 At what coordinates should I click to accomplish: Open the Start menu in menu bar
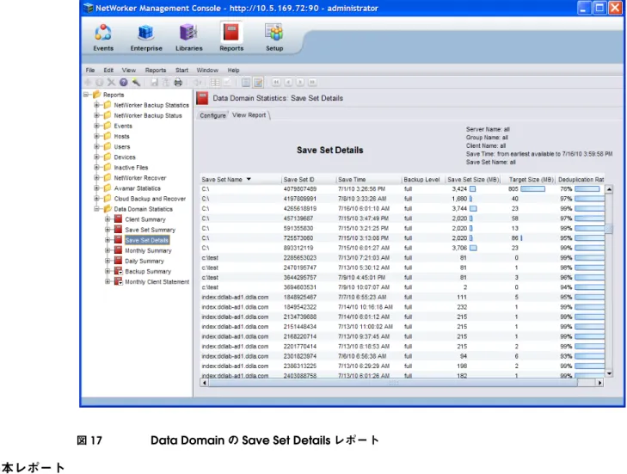point(181,70)
